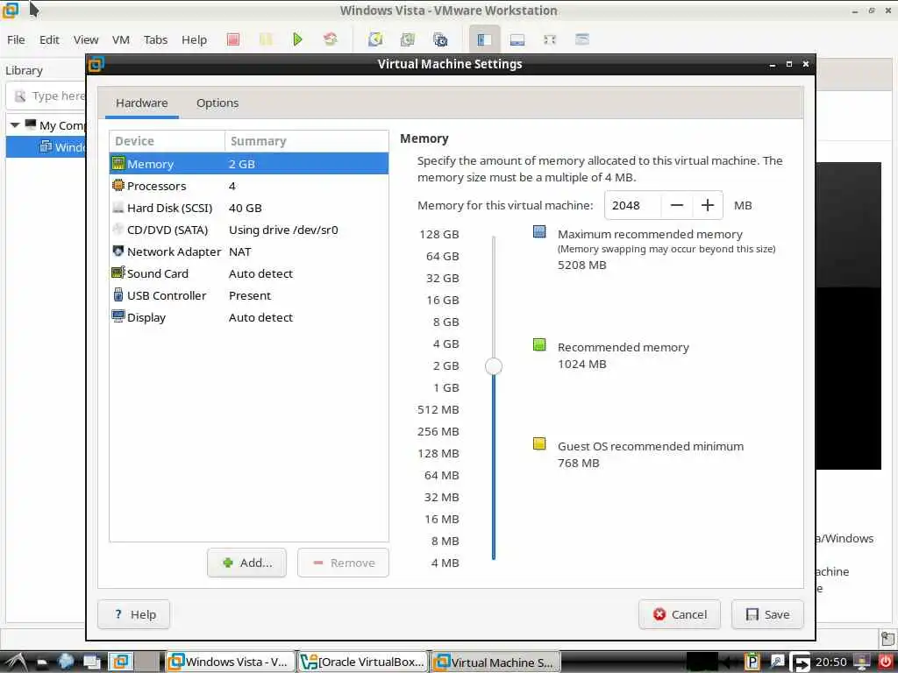Open the File menu
Screen dimensions: 898x673
(x=16, y=39)
